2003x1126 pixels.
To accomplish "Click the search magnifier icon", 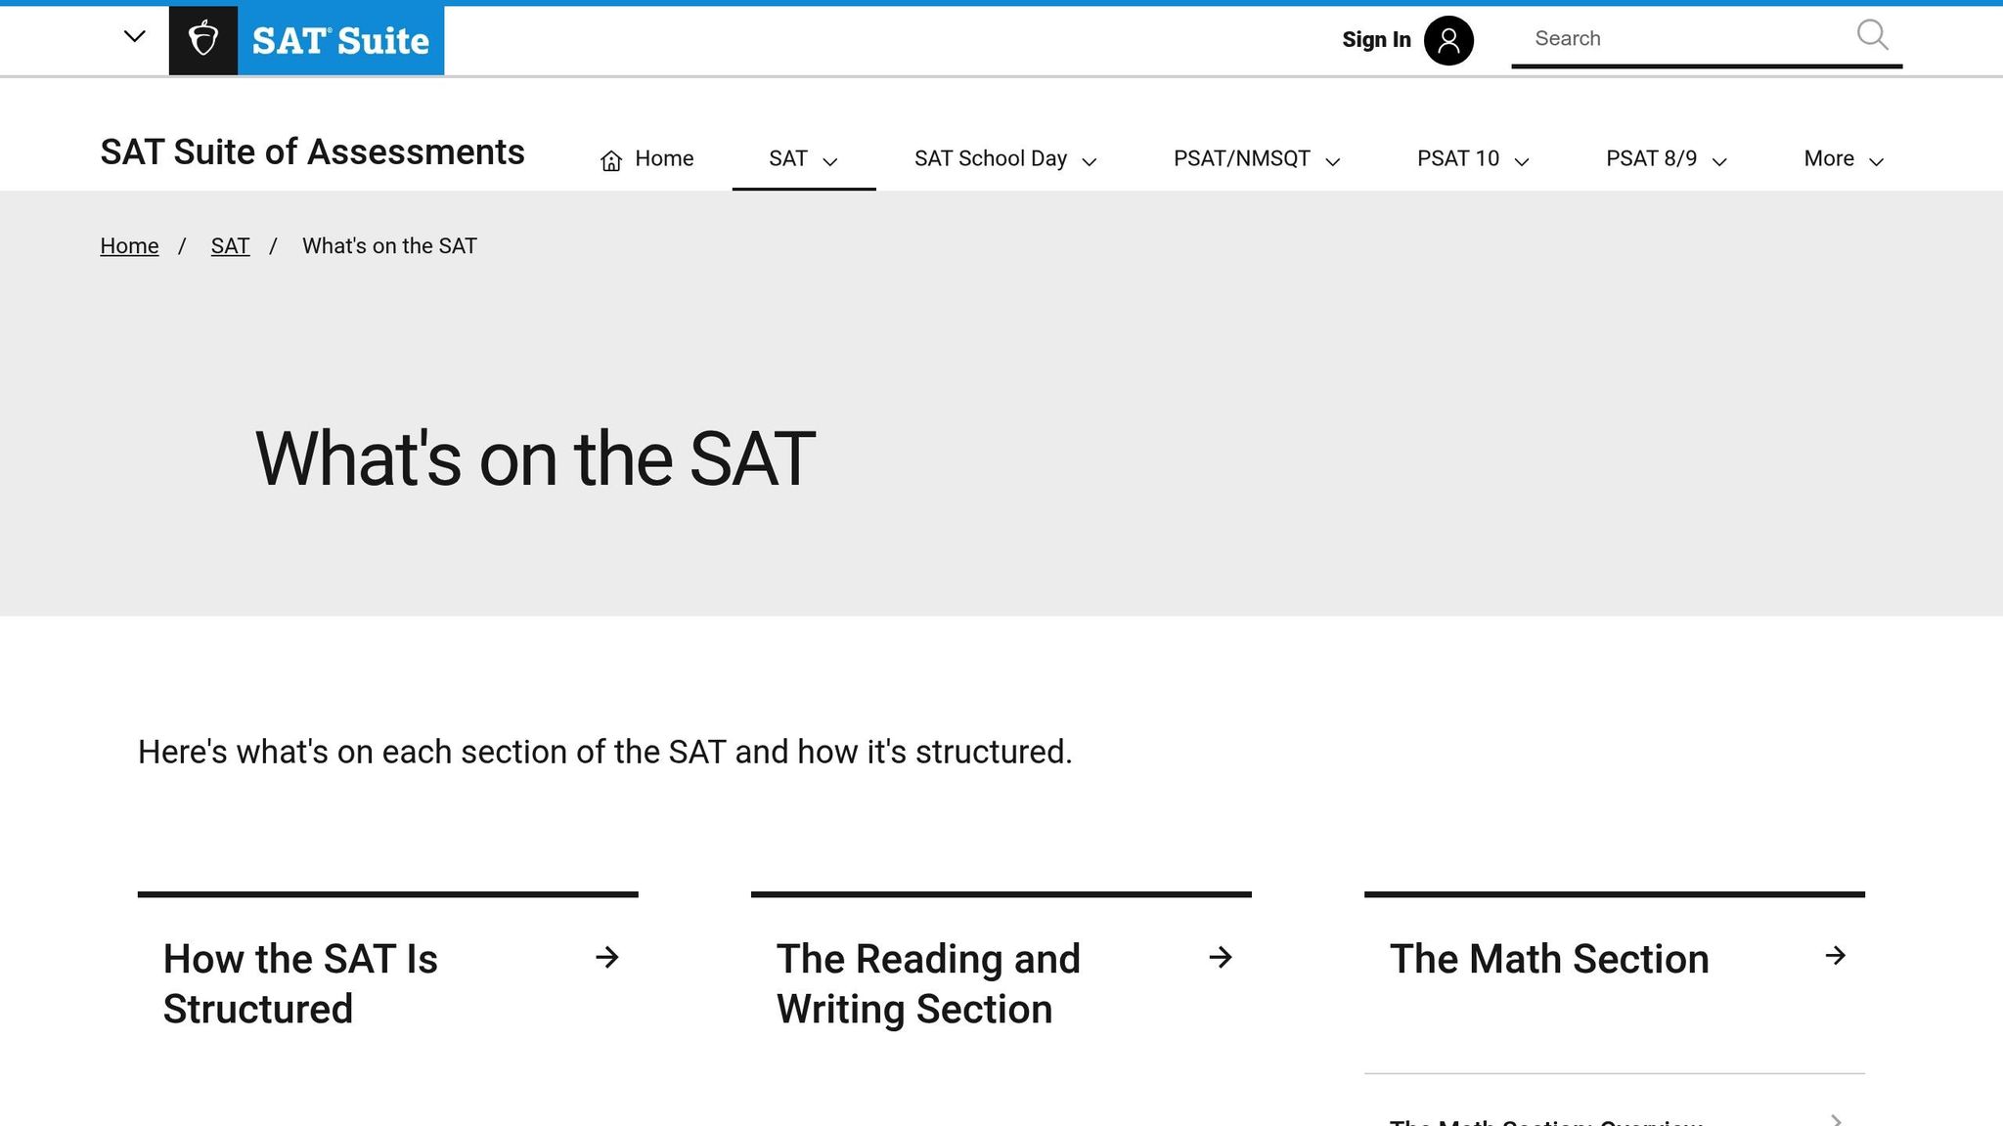I will pyautogui.click(x=1871, y=36).
